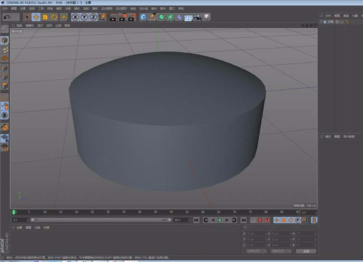Open the Render Settings icon

pos(131,17)
